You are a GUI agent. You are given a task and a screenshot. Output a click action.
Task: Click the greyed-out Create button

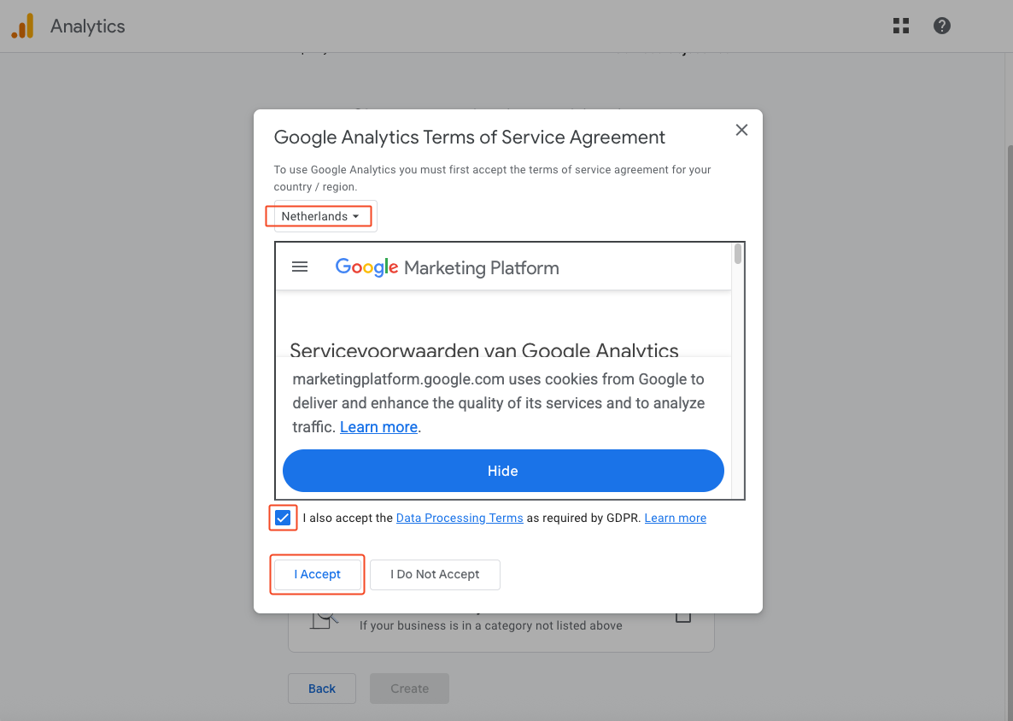coord(409,689)
